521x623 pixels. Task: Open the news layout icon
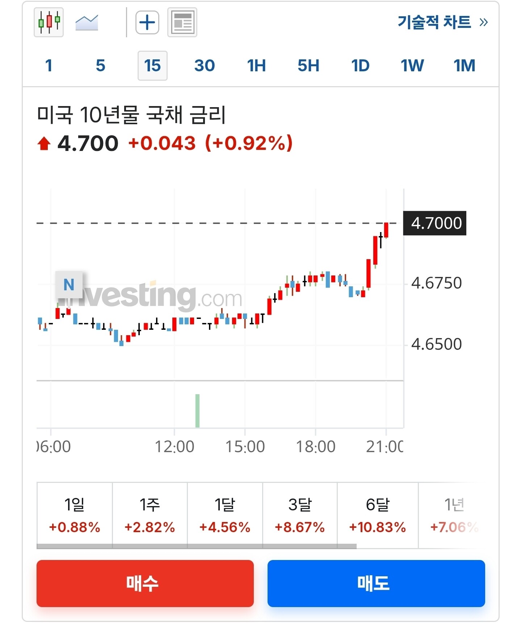coord(182,22)
